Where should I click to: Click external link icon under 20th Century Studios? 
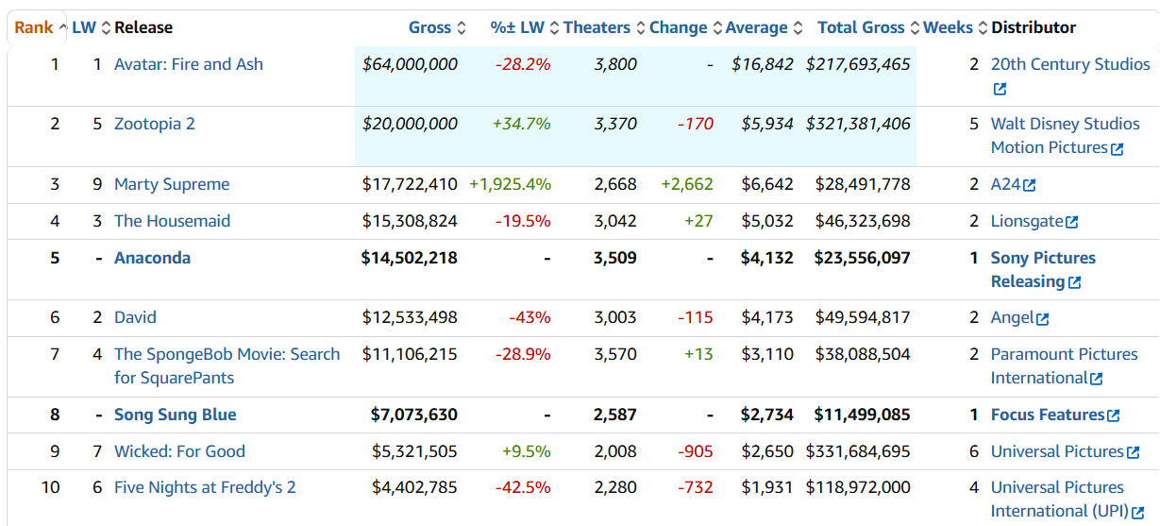pos(1000,90)
